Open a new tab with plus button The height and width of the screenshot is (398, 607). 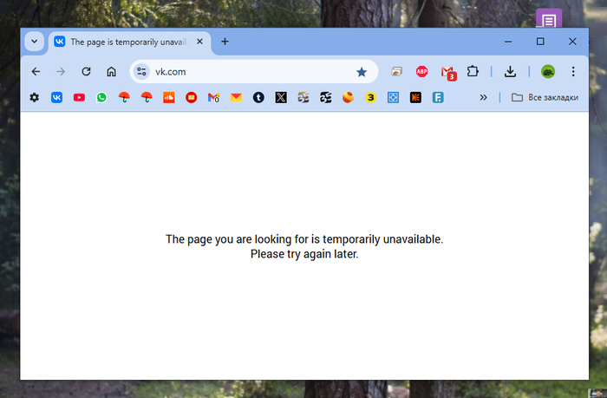(225, 42)
